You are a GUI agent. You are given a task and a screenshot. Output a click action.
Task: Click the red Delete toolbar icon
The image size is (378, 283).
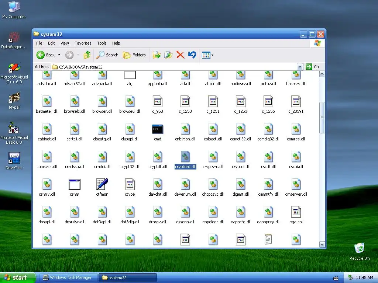tap(180, 55)
